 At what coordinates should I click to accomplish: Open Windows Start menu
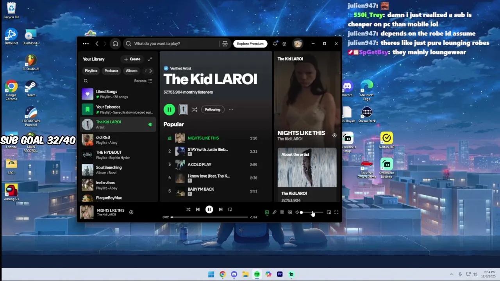pyautogui.click(x=211, y=274)
